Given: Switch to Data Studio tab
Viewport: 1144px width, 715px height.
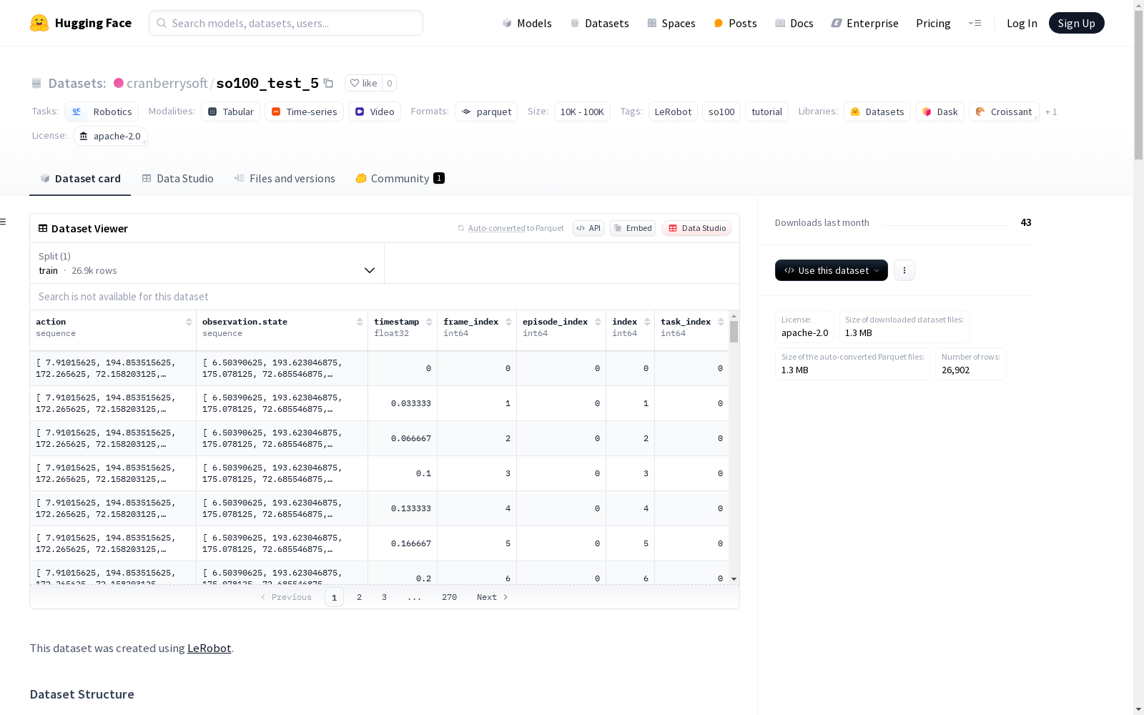Looking at the screenshot, I should click(178, 179).
